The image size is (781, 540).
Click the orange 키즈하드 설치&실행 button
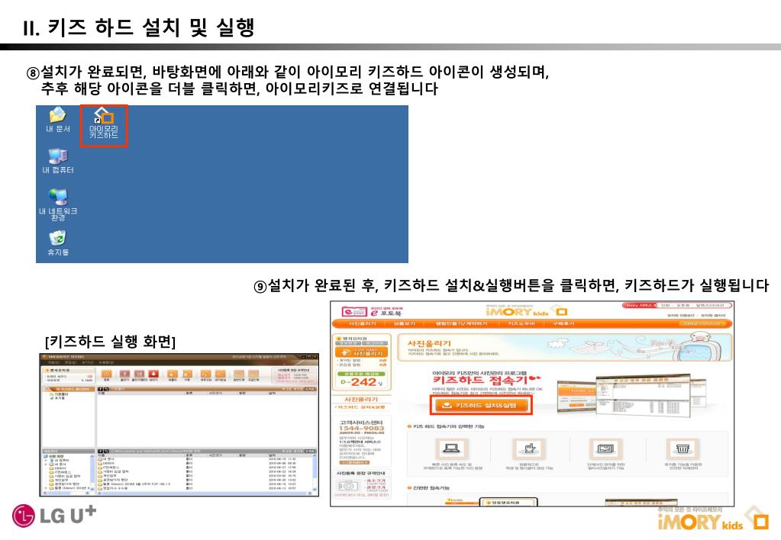pos(481,405)
